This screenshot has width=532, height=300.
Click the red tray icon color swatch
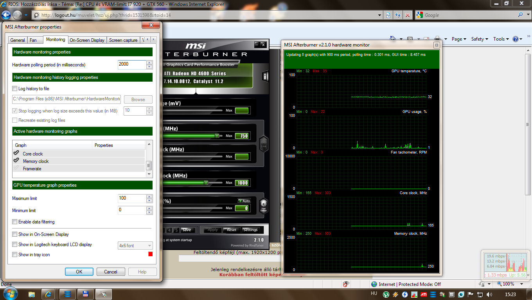tap(150, 254)
